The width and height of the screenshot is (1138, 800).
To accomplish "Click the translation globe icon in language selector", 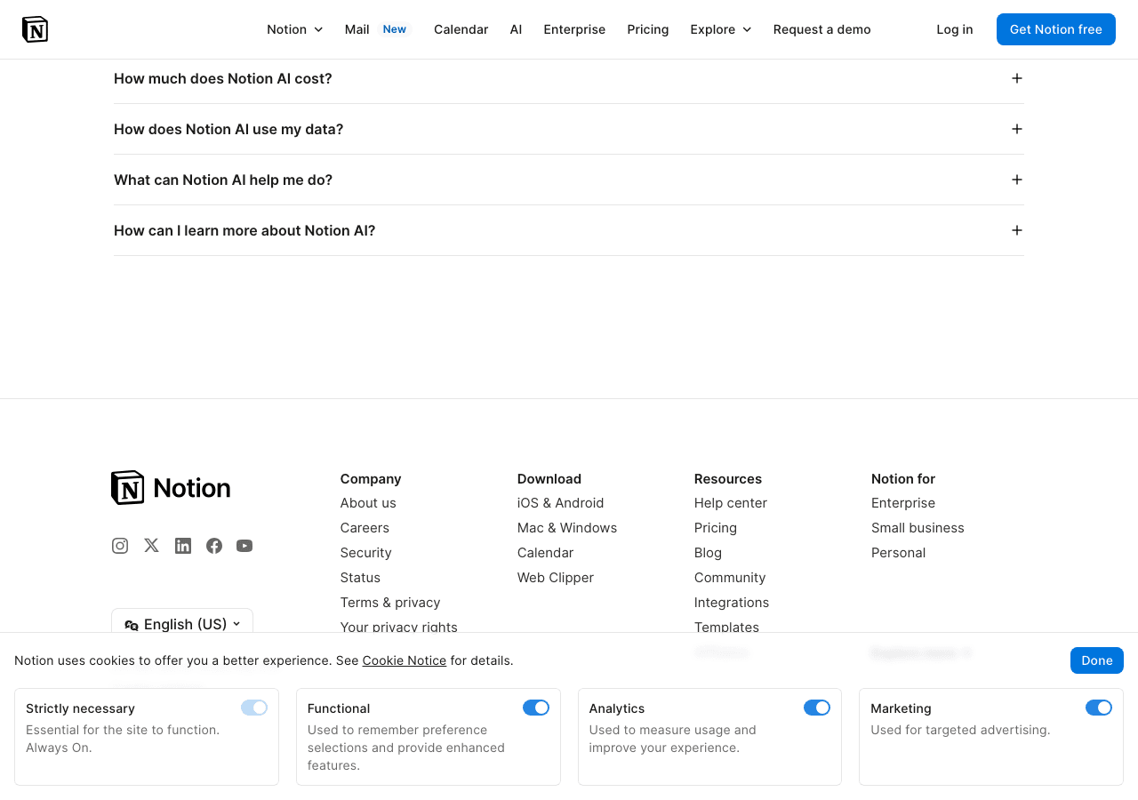I will pos(131,624).
